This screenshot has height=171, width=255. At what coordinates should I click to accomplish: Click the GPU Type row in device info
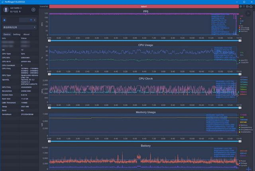point(20,76)
